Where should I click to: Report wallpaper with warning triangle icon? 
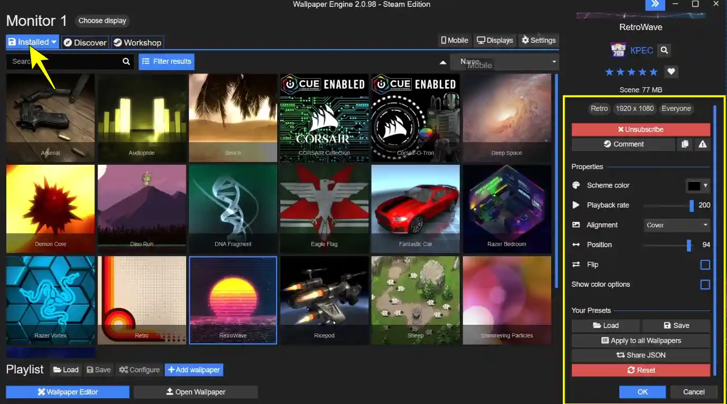coord(702,144)
